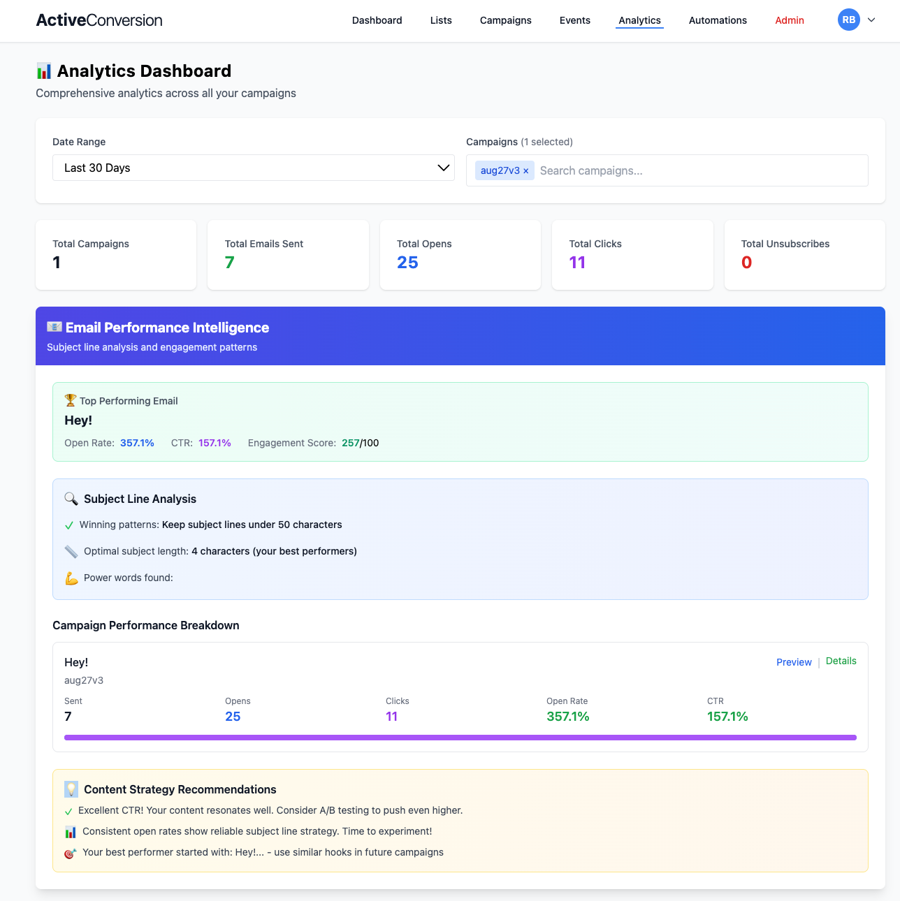Click the flexed arm icon by Power words
900x901 pixels.
[71, 578]
